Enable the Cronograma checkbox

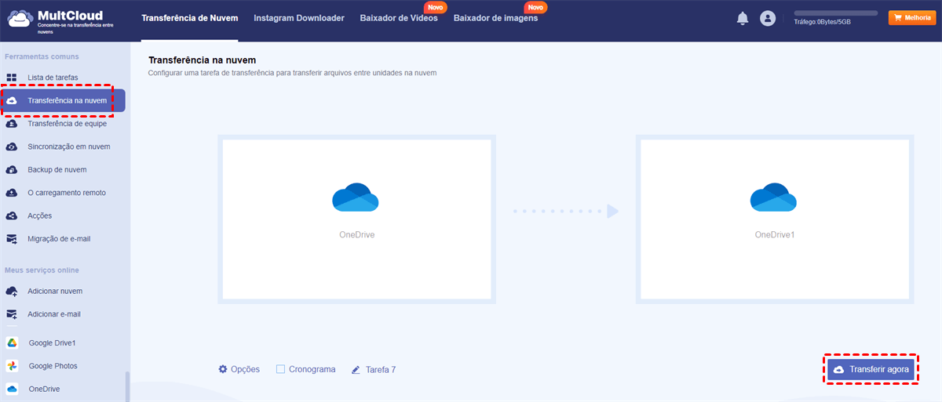coord(280,369)
